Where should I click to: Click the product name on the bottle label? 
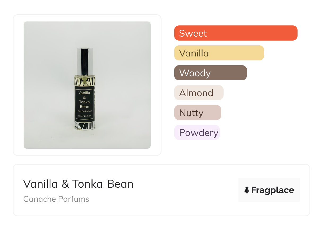[x=84, y=100]
